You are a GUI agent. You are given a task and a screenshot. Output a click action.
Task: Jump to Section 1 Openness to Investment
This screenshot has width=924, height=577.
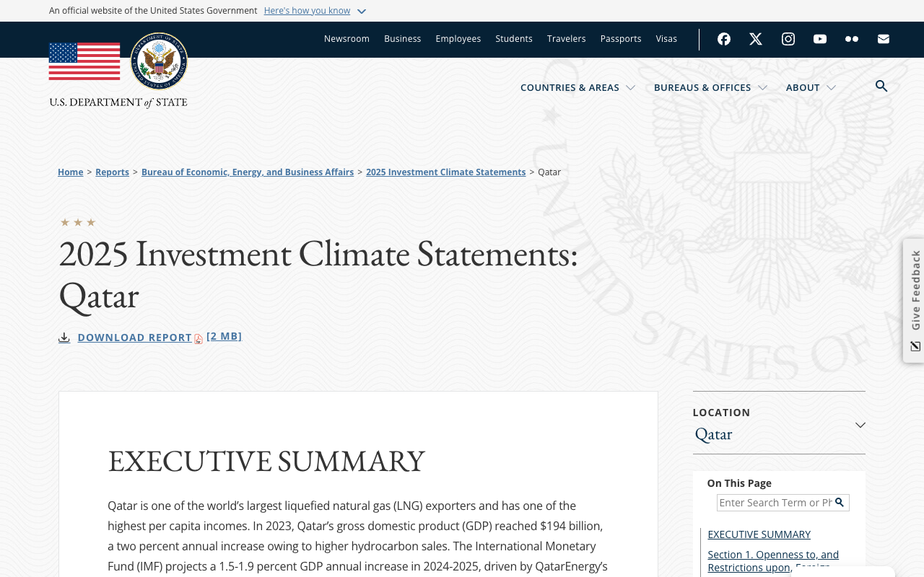(773, 561)
